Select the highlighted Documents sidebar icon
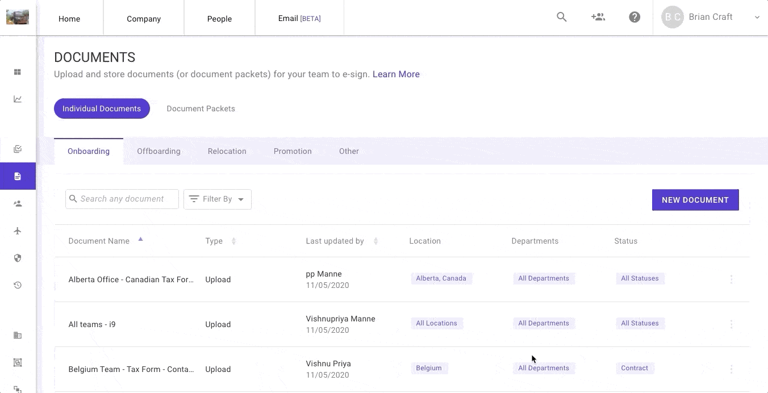Viewport: 768px width, 393px height. tap(18, 176)
